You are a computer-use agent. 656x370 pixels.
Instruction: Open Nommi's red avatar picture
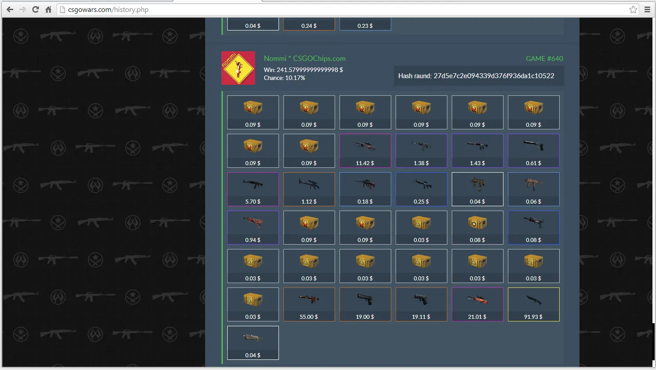point(238,68)
